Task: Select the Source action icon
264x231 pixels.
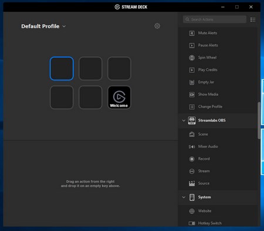Action: pyautogui.click(x=192, y=183)
